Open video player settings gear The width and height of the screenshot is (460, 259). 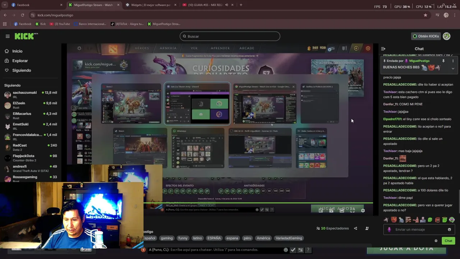[x=363, y=210]
